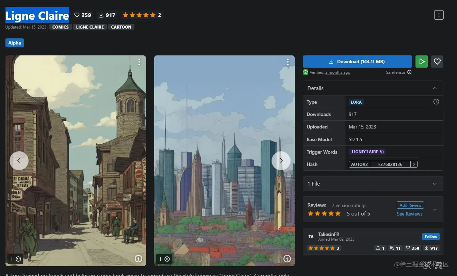The image size is (457, 276).
Task: Like the model with the heart button
Action: point(437,62)
